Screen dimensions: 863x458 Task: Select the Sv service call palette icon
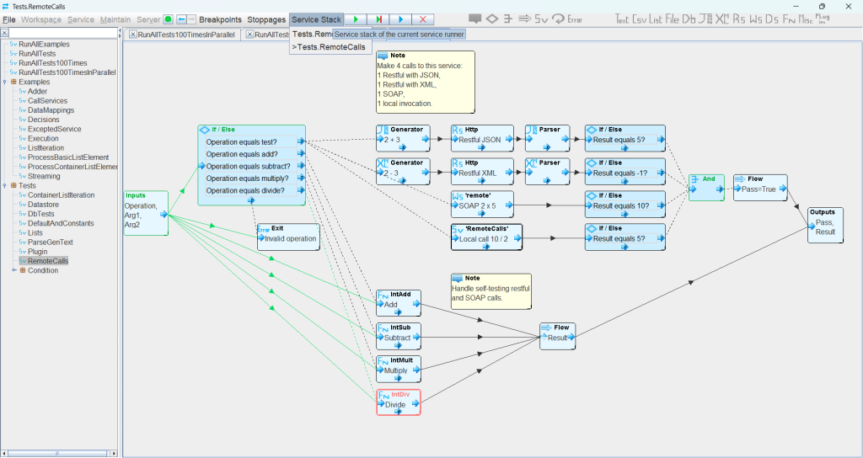[541, 19]
